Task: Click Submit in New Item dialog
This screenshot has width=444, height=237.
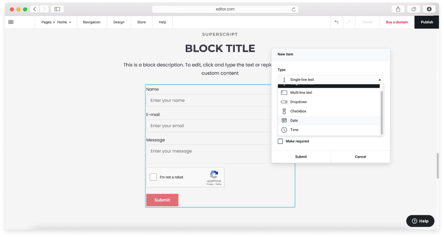Action: [x=301, y=157]
